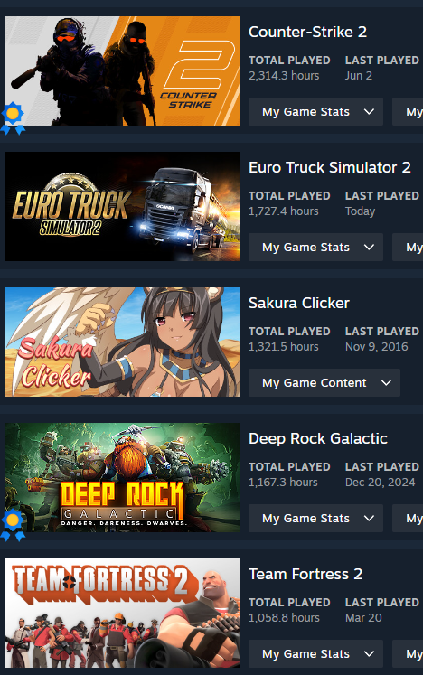Open the Sakura Clicker banner image

click(x=122, y=342)
